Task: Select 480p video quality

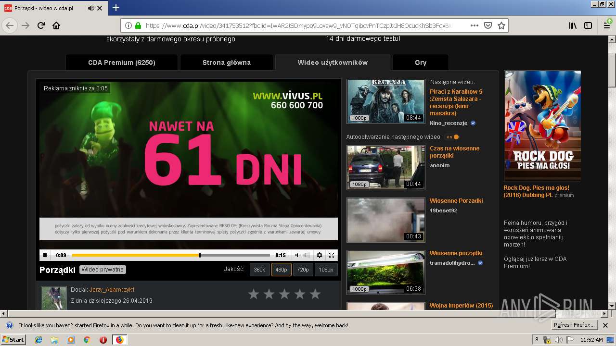Action: pyautogui.click(x=281, y=270)
